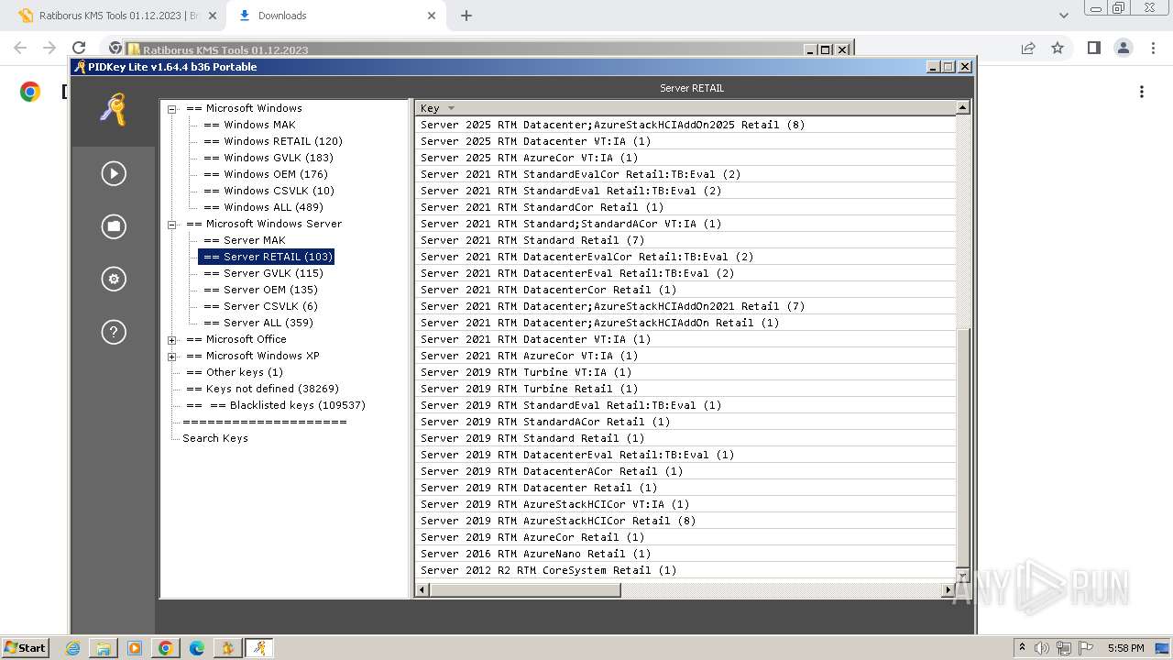Select row Server 2021 RTM DatacenterEvalCor Retail:TB:Eval
The width and height of the screenshot is (1173, 660).
tap(685, 257)
